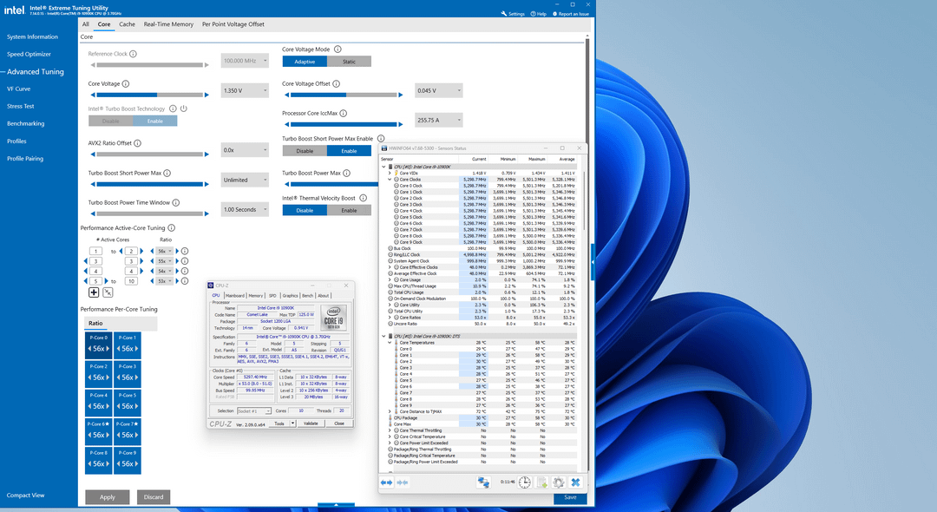Viewport: 937px width, 512px height.
Task: Click HWiNFO expand columns arrows icon
Action: pyautogui.click(x=387, y=482)
